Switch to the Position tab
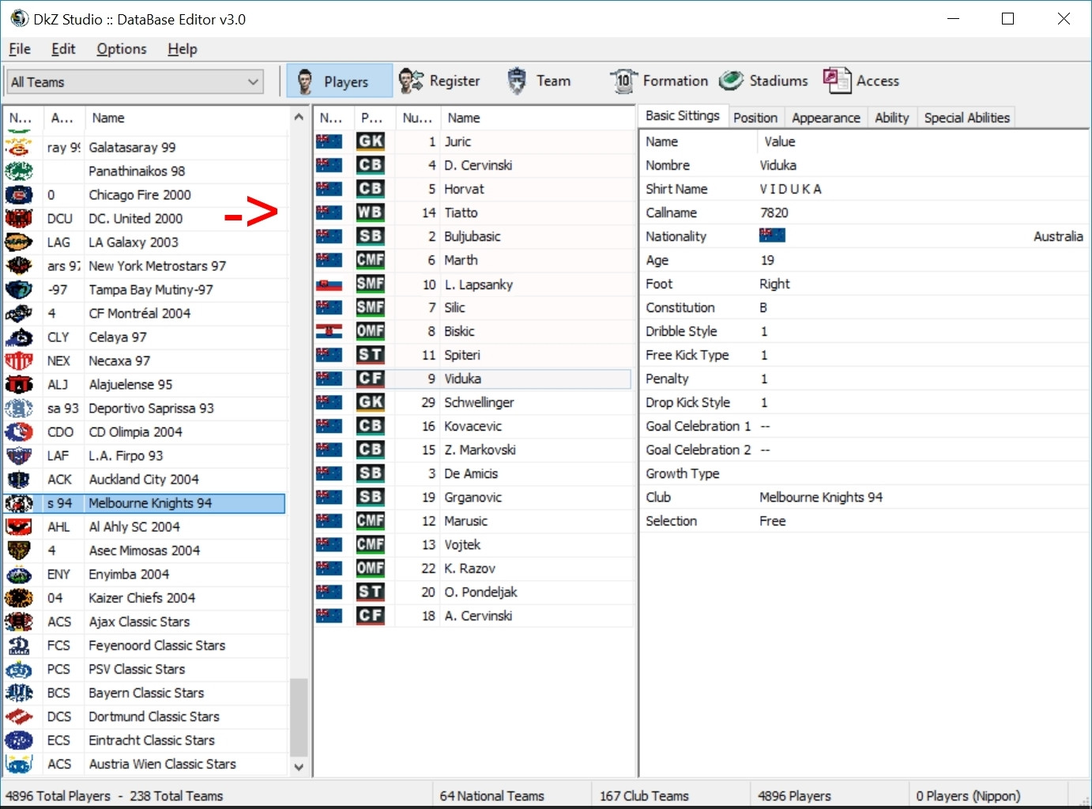Image resolution: width=1092 pixels, height=809 pixels. click(x=755, y=118)
